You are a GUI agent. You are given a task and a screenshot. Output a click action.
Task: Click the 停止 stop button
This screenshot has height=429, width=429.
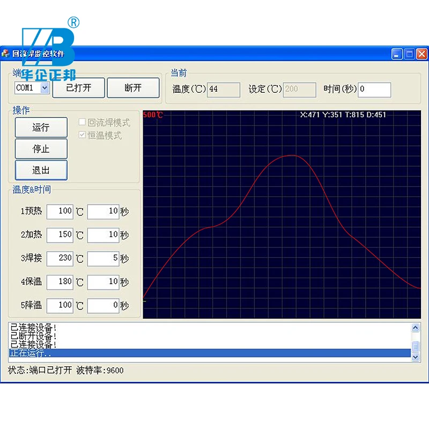[41, 149]
